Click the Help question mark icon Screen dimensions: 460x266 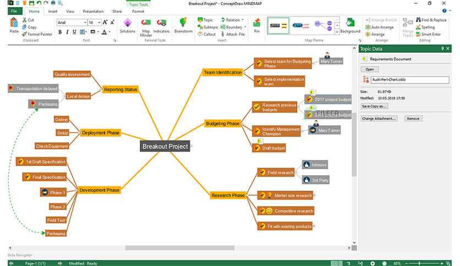tap(444, 11)
